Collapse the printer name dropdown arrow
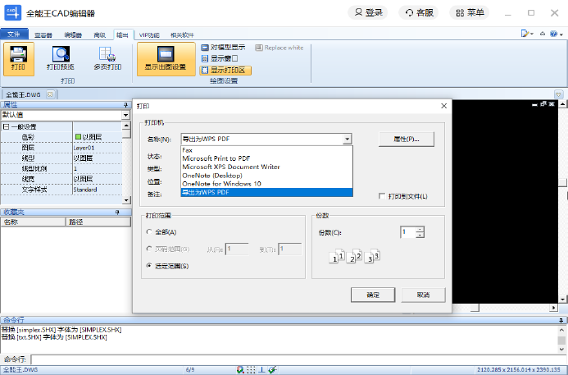 348,139
